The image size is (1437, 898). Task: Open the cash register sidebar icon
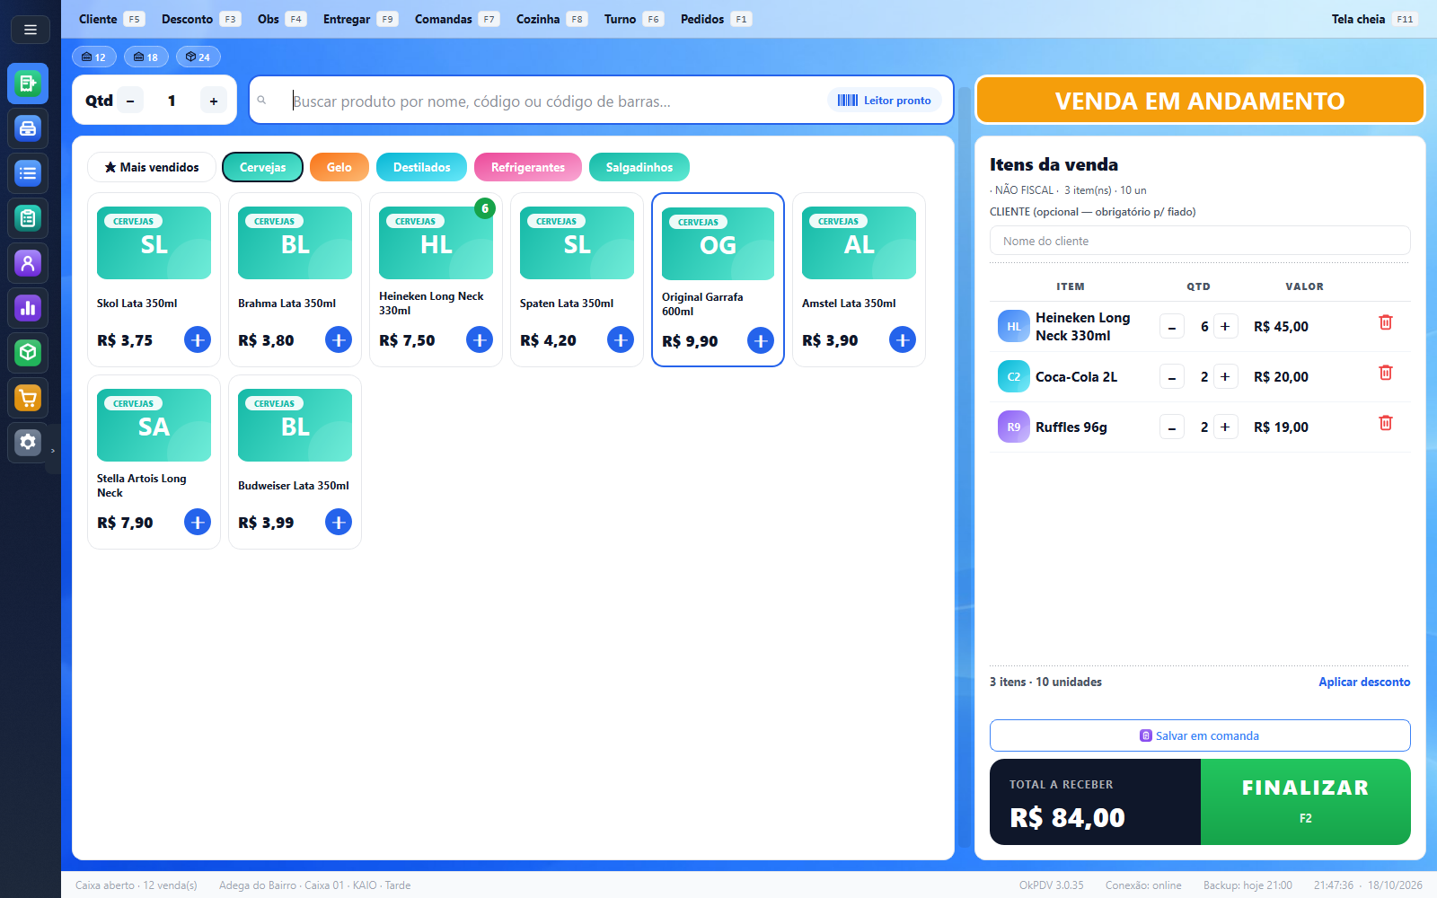tap(28, 128)
